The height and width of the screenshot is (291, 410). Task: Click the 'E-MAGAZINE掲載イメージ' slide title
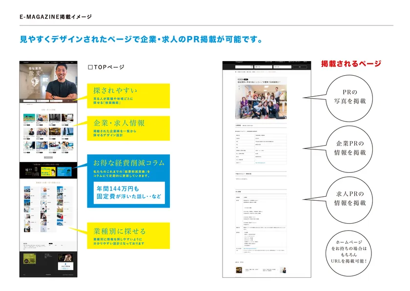tap(56, 17)
